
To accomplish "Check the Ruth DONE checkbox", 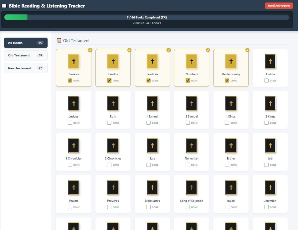I will (x=109, y=123).
